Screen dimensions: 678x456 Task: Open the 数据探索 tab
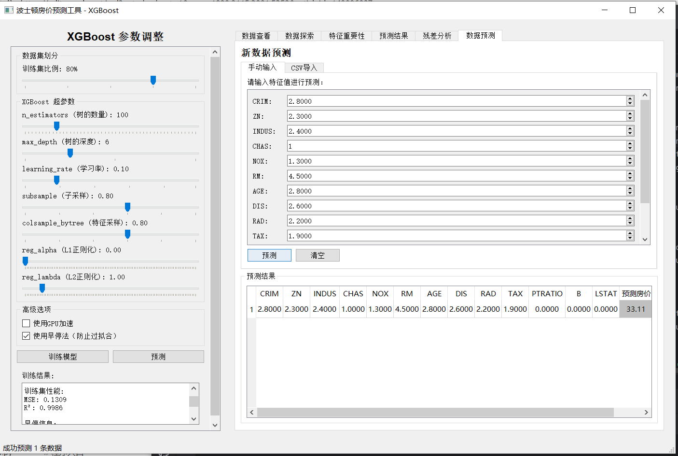(x=300, y=36)
